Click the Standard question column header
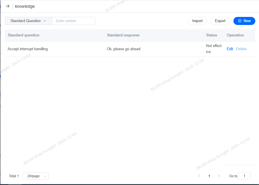The image size is (259, 185). 24,35
